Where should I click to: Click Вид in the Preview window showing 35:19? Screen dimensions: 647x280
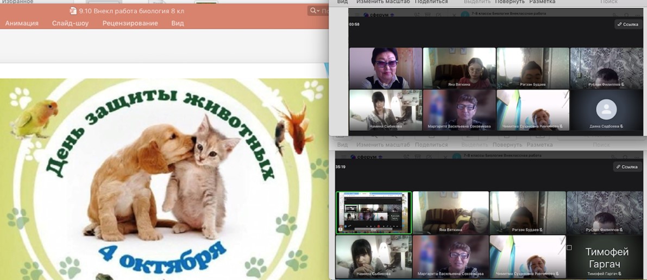342,145
